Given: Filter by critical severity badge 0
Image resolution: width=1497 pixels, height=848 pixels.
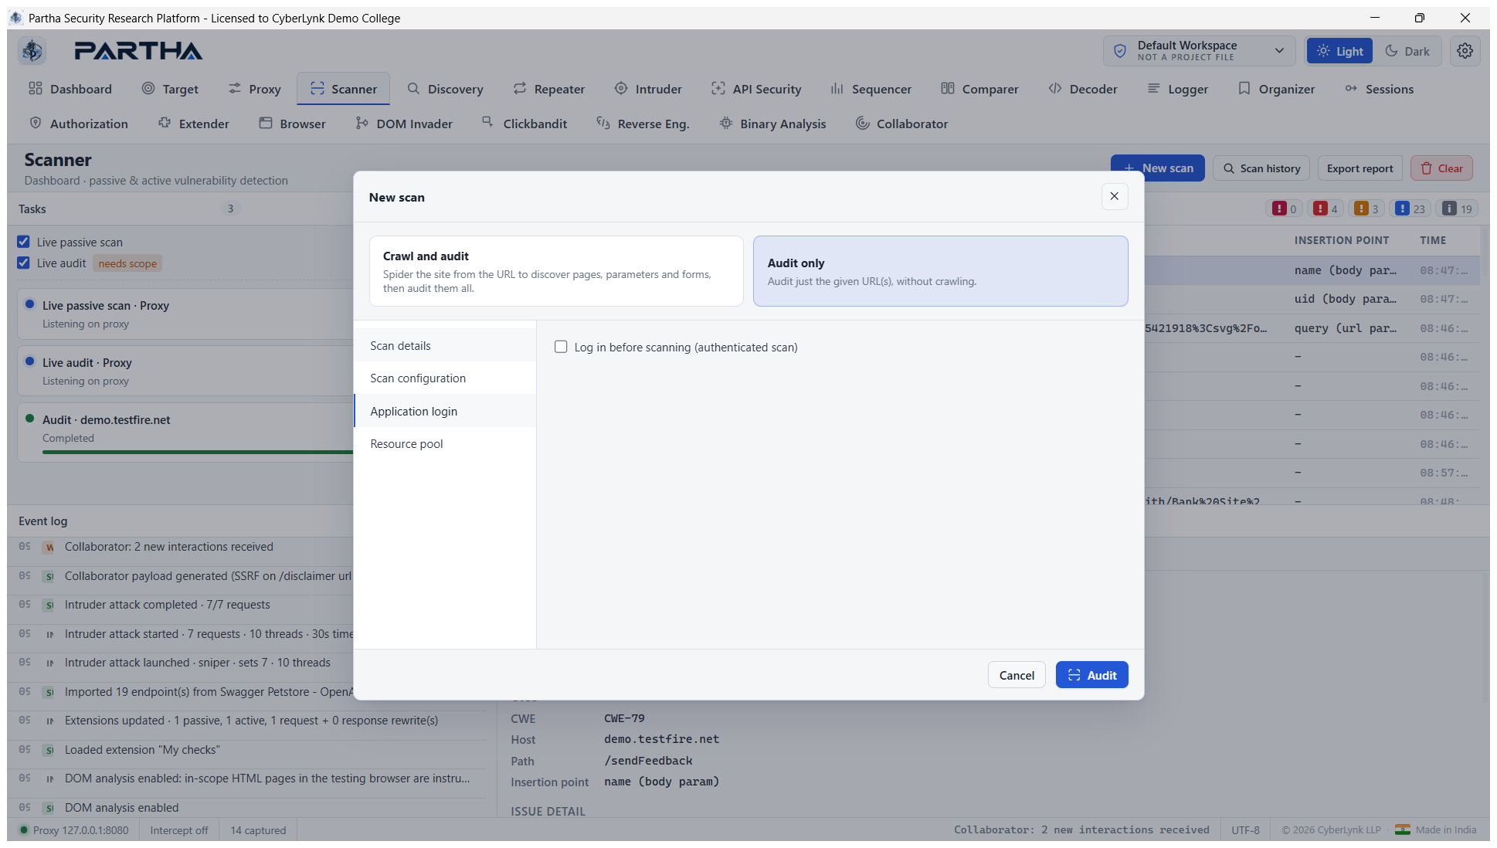Looking at the screenshot, I should (1285, 209).
